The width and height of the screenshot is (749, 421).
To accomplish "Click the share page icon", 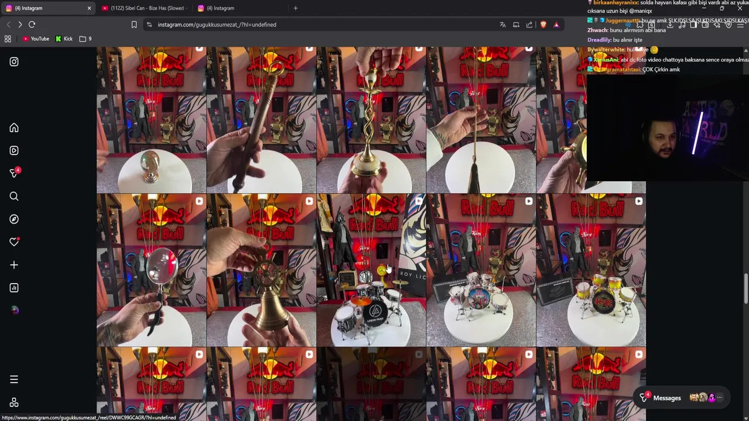I will point(530,25).
